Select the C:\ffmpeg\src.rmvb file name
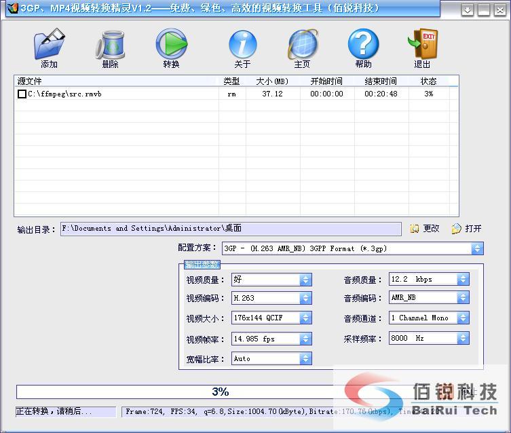The image size is (511, 433). point(65,94)
